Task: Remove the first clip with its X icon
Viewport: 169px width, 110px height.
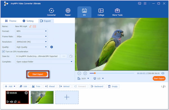Action: [x=26, y=93]
